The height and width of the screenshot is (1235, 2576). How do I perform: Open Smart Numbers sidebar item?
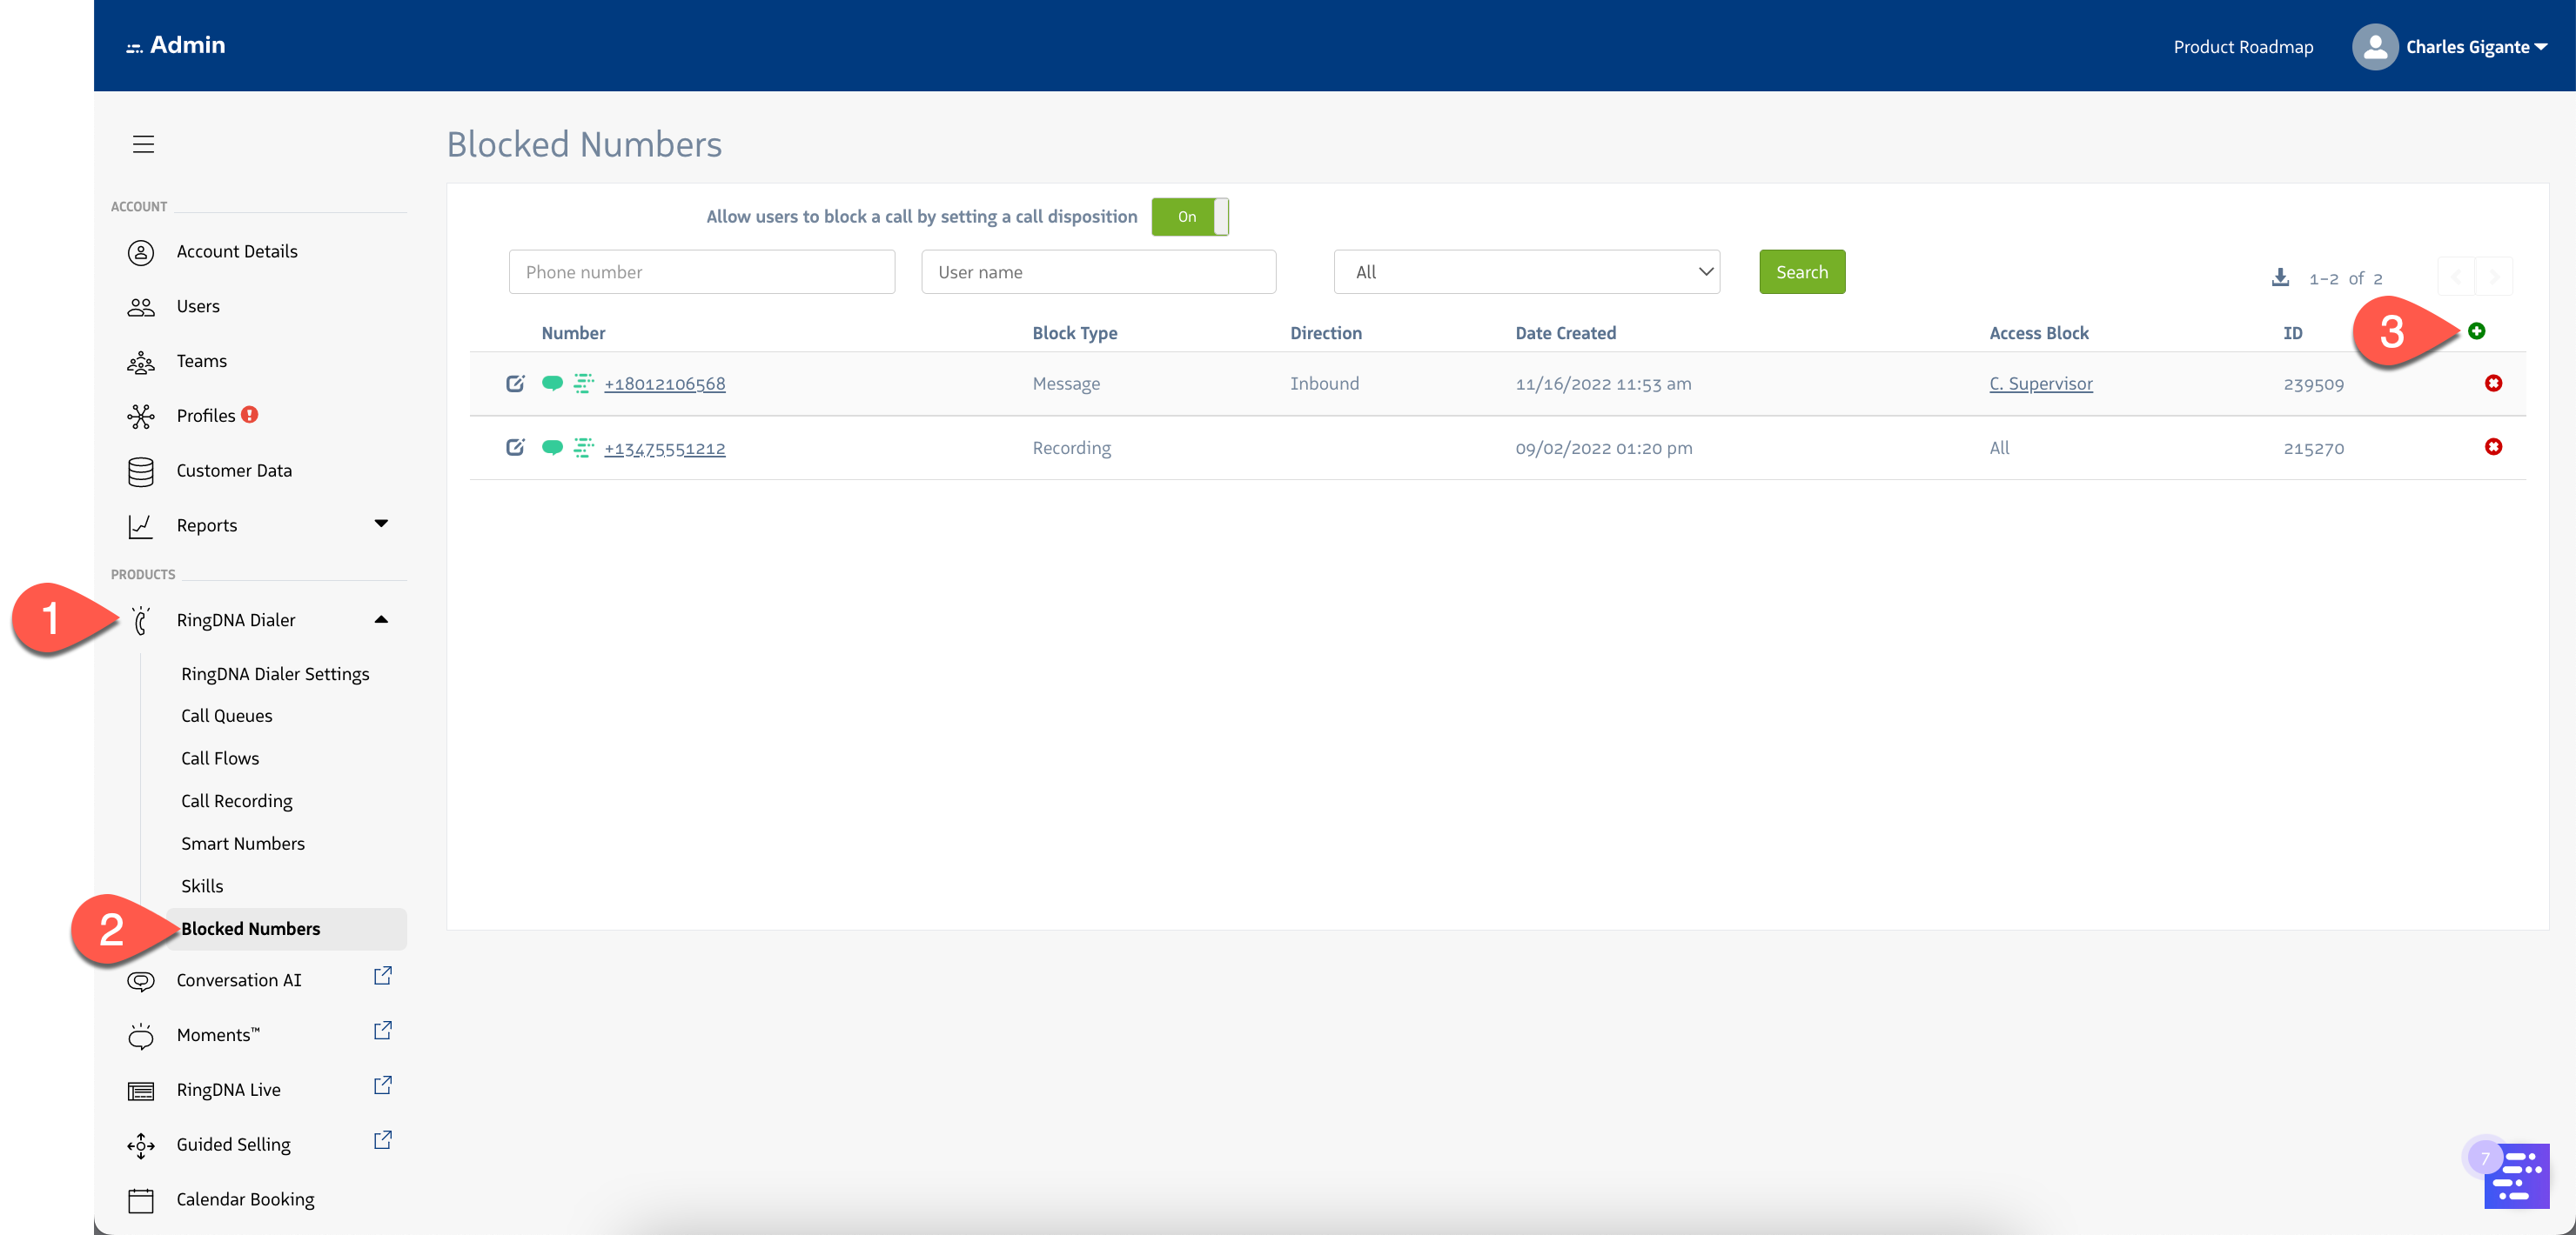click(x=243, y=844)
